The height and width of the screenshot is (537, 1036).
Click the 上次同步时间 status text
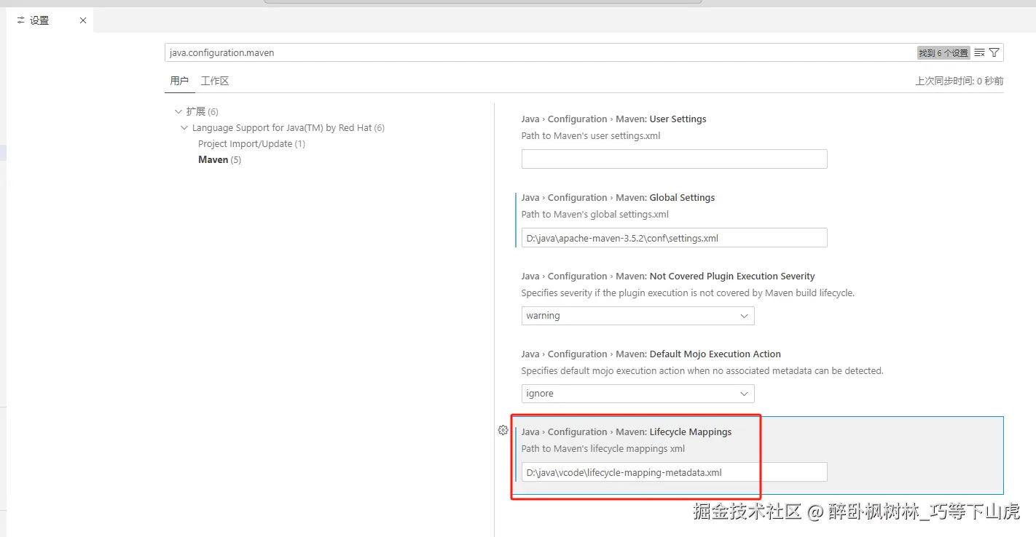tap(960, 81)
